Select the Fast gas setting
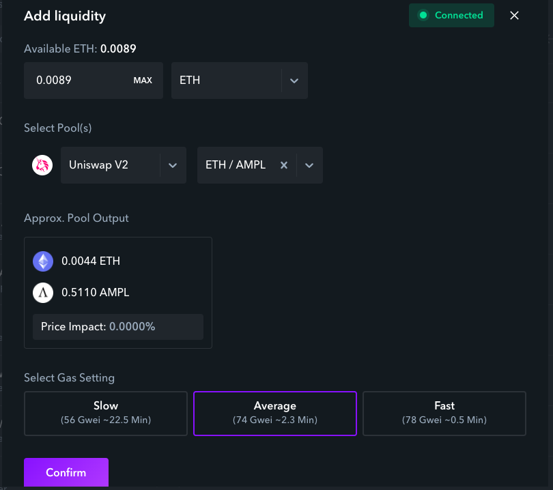This screenshot has width=553, height=490. tap(444, 413)
